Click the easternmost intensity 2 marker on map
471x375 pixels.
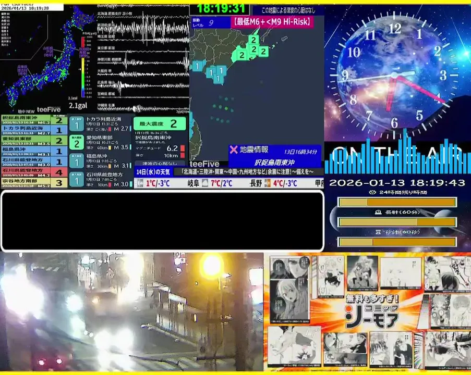(x=263, y=51)
